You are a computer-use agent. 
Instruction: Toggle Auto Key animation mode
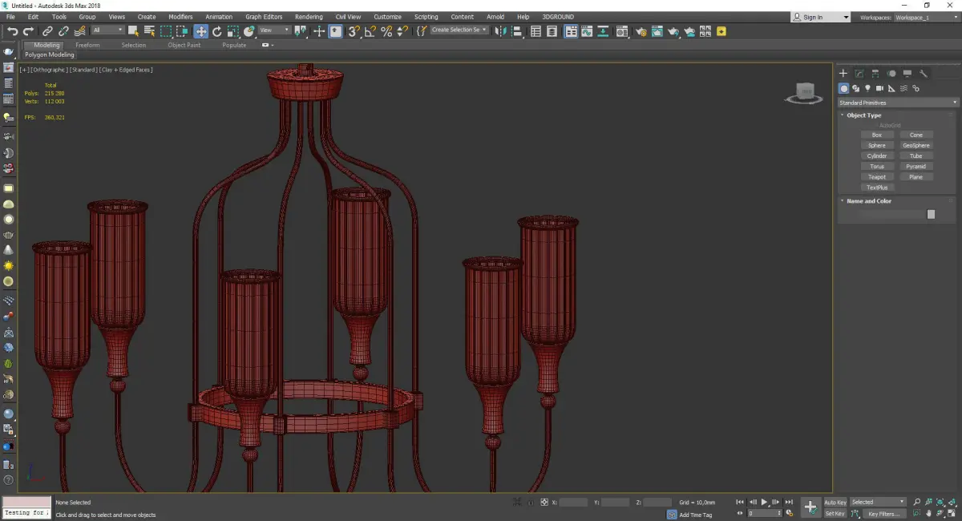(835, 503)
